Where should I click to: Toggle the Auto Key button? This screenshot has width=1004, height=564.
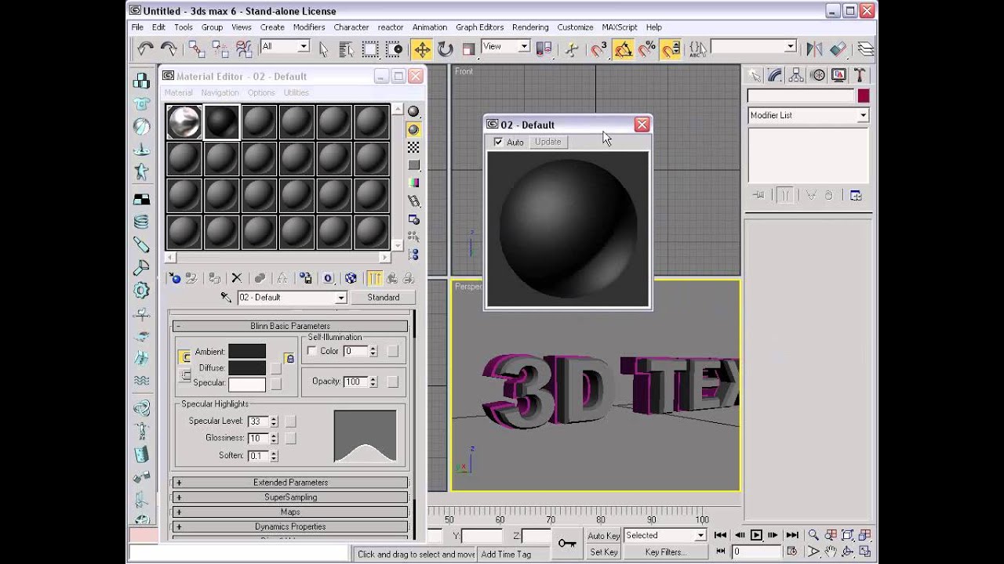603,536
